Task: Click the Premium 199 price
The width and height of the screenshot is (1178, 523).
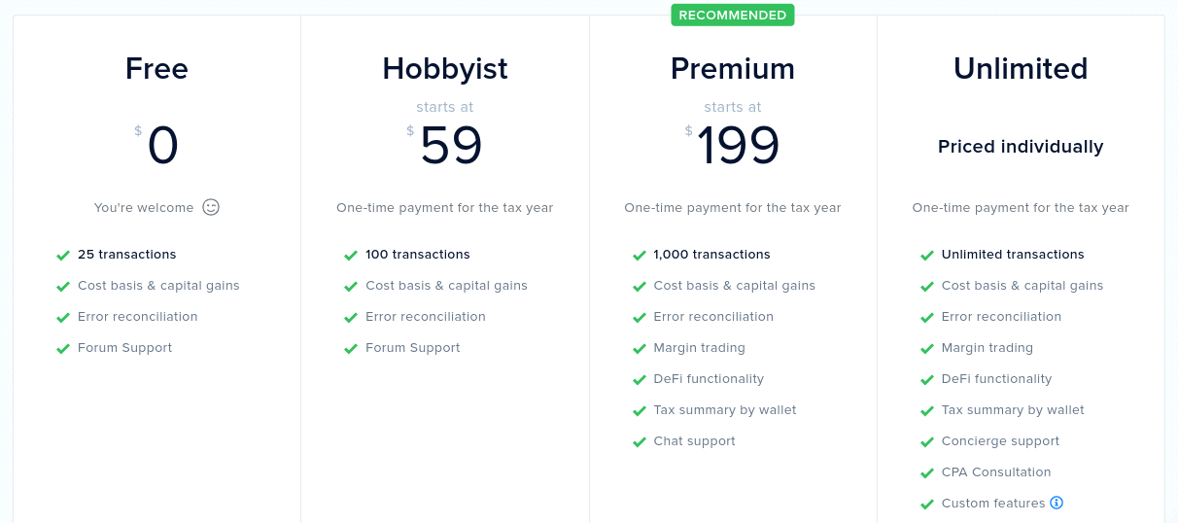Action: click(x=739, y=146)
